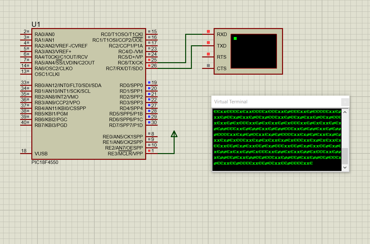370x244 pixels.
Task: Click the RD3/SPP3 pin label
Action: (x=131, y=103)
